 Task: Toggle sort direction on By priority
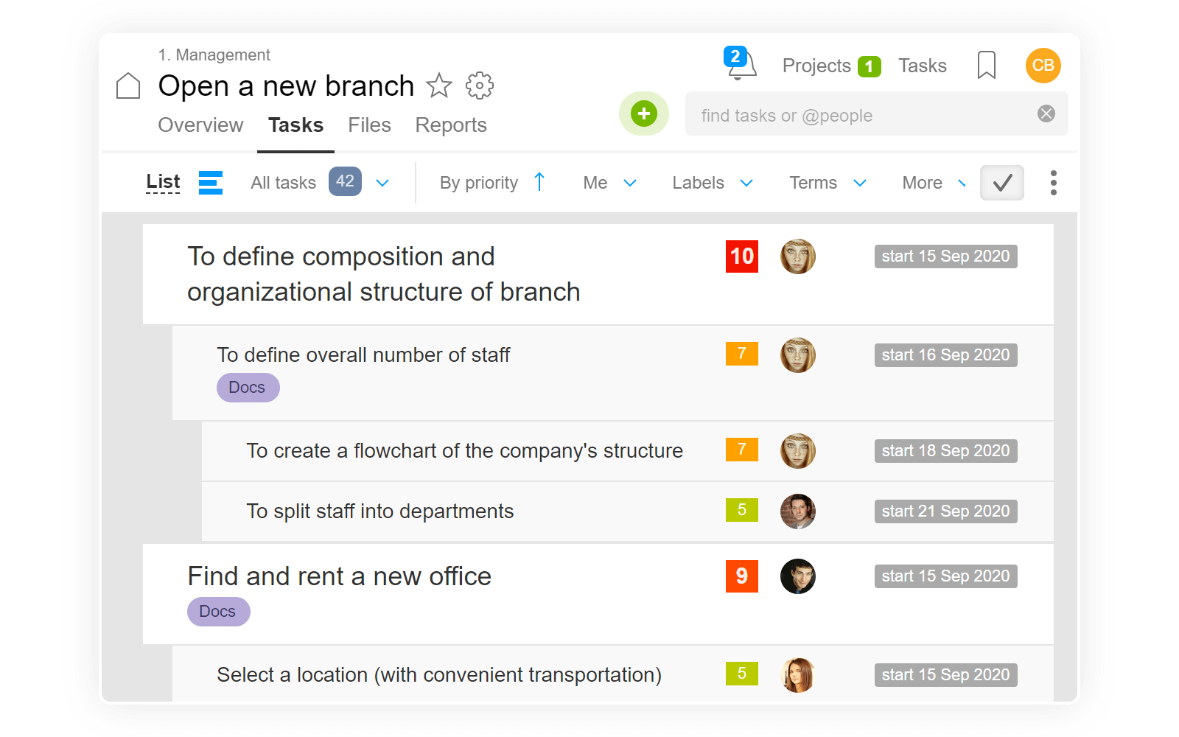(x=540, y=181)
